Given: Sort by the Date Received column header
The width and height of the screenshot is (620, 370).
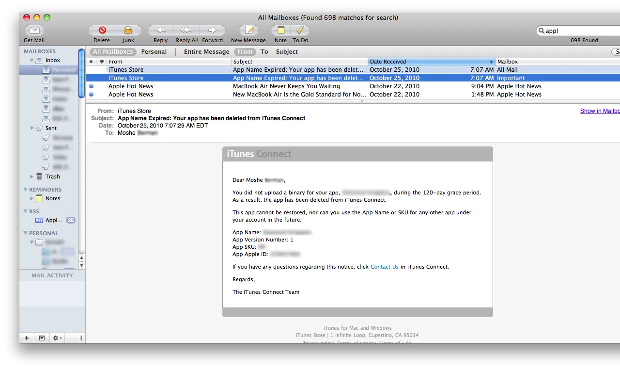Looking at the screenshot, I should pyautogui.click(x=432, y=62).
